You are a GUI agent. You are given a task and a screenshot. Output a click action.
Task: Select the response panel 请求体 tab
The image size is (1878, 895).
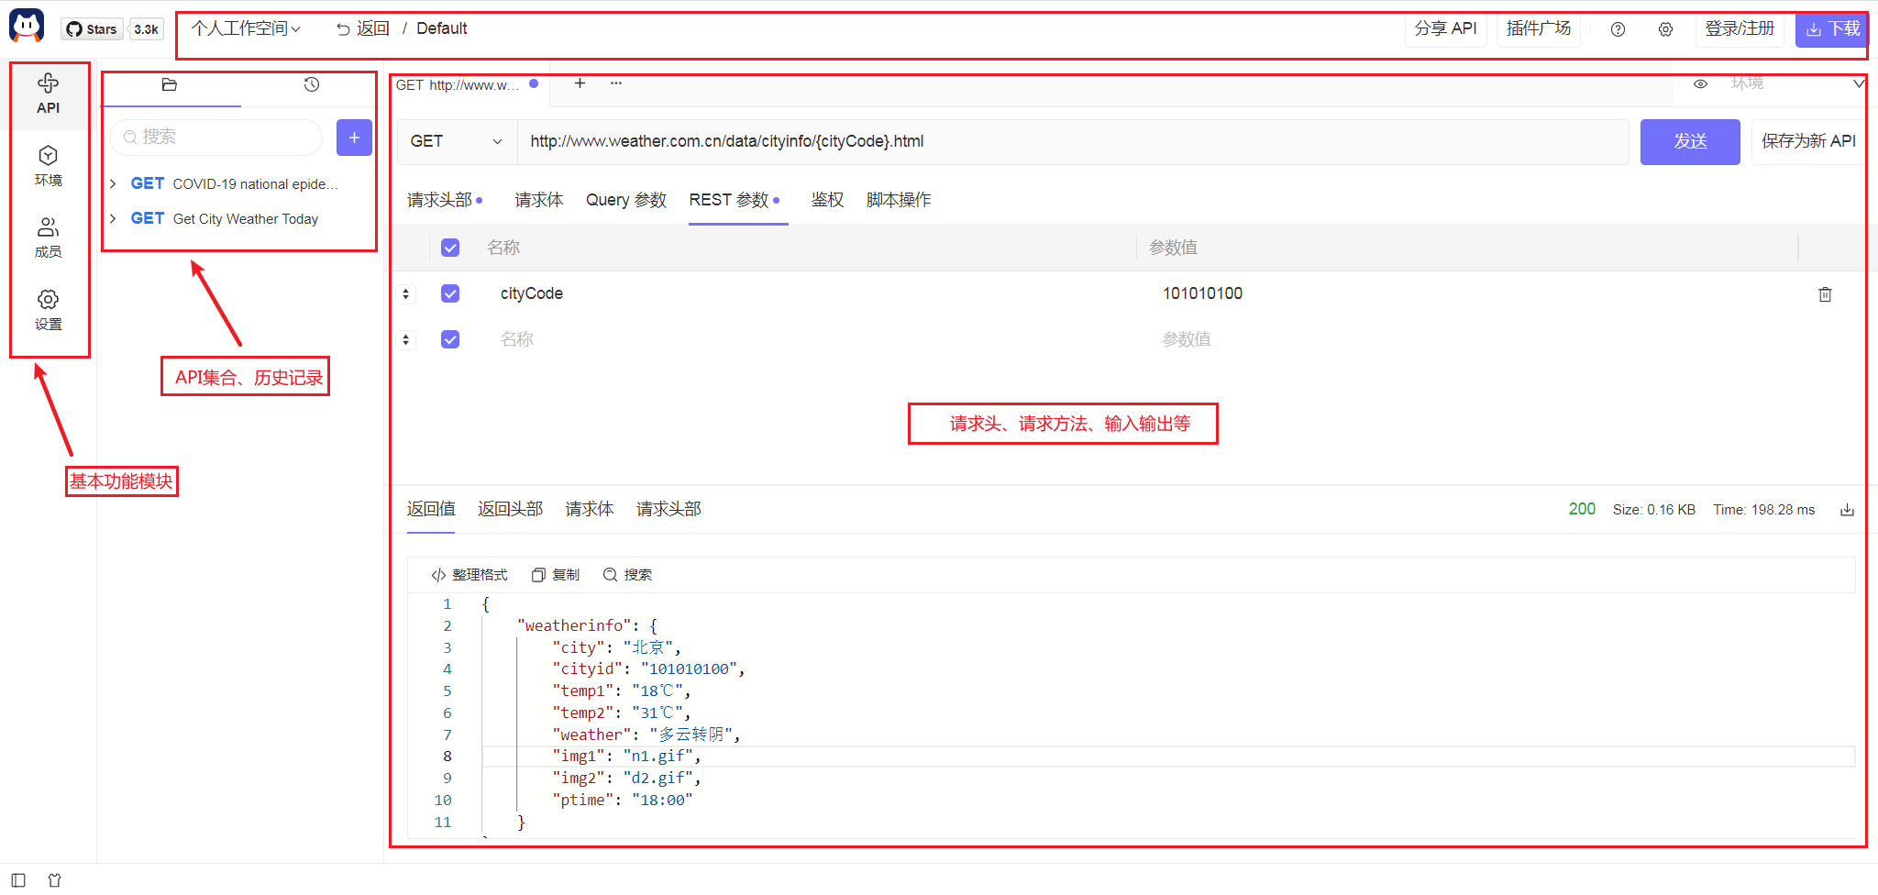tap(590, 509)
